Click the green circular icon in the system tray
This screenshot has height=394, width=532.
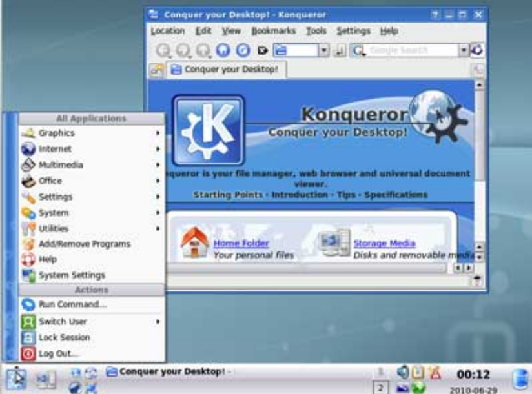click(418, 387)
